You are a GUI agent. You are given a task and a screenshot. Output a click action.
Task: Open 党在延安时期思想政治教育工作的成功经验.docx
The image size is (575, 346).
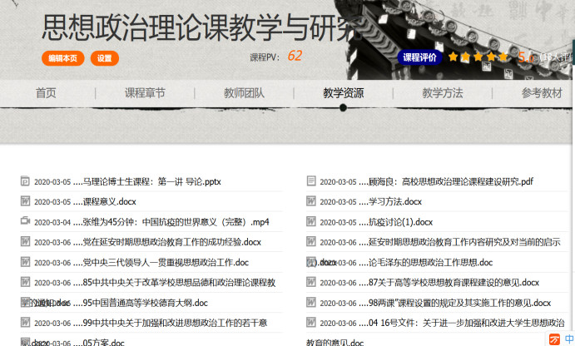[171, 242]
